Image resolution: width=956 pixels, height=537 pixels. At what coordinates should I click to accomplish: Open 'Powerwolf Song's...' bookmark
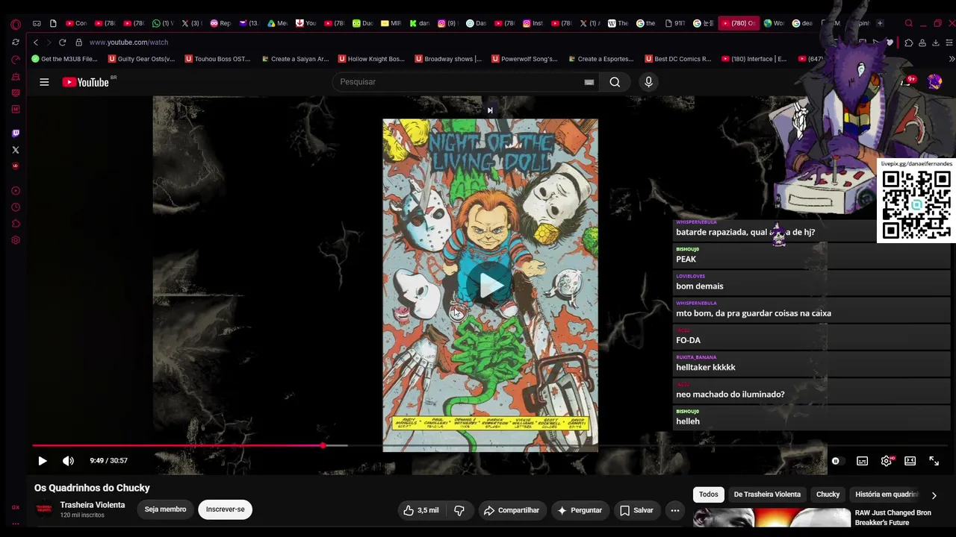point(524,59)
